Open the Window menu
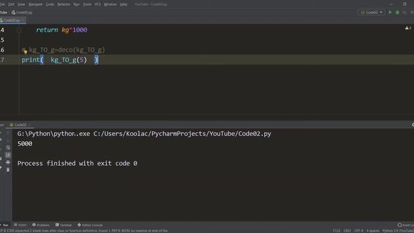 [x=110, y=5]
